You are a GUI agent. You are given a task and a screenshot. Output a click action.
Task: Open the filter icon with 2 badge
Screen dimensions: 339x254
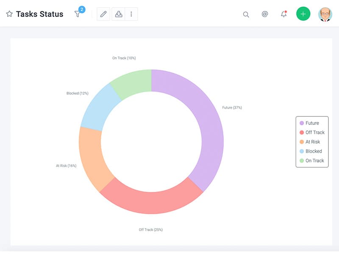click(x=78, y=14)
